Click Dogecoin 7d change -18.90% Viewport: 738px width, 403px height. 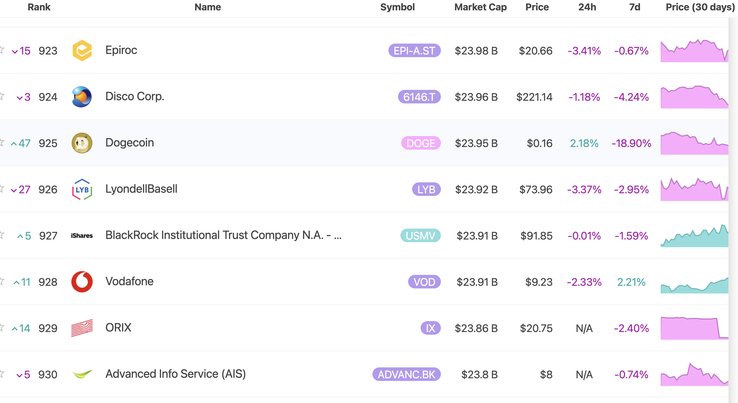click(x=631, y=143)
